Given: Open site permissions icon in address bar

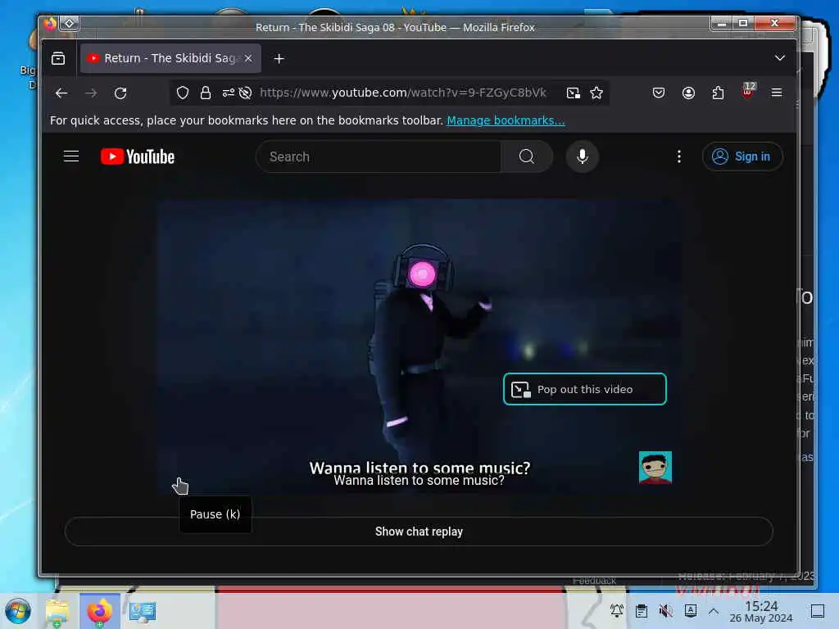Looking at the screenshot, I should (x=229, y=93).
